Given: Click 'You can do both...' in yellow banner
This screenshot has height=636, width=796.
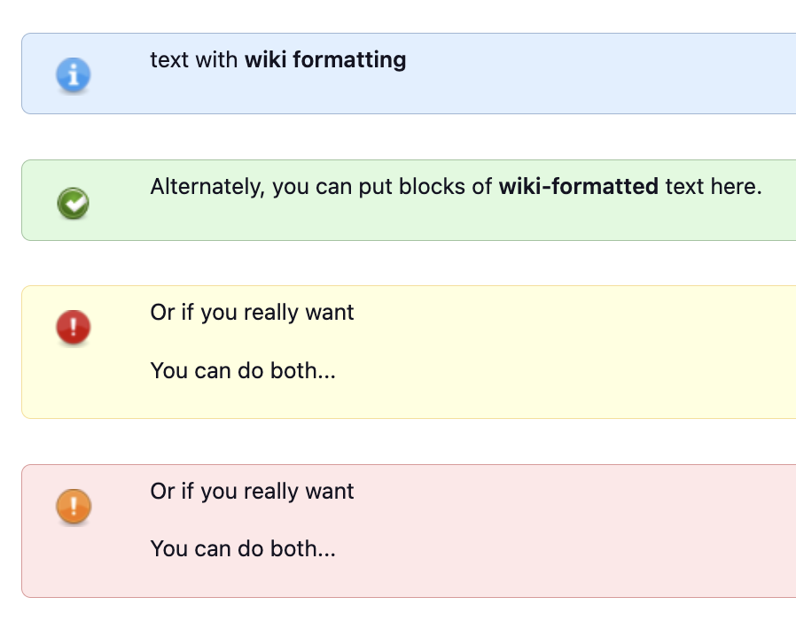Looking at the screenshot, I should pyautogui.click(x=243, y=371).
